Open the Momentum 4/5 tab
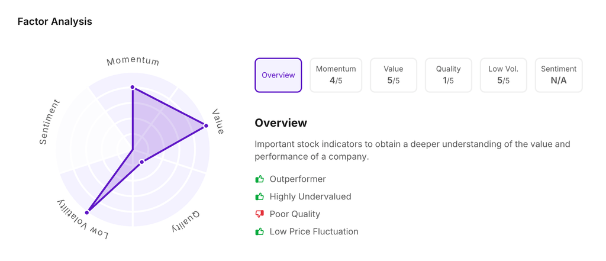 point(336,75)
